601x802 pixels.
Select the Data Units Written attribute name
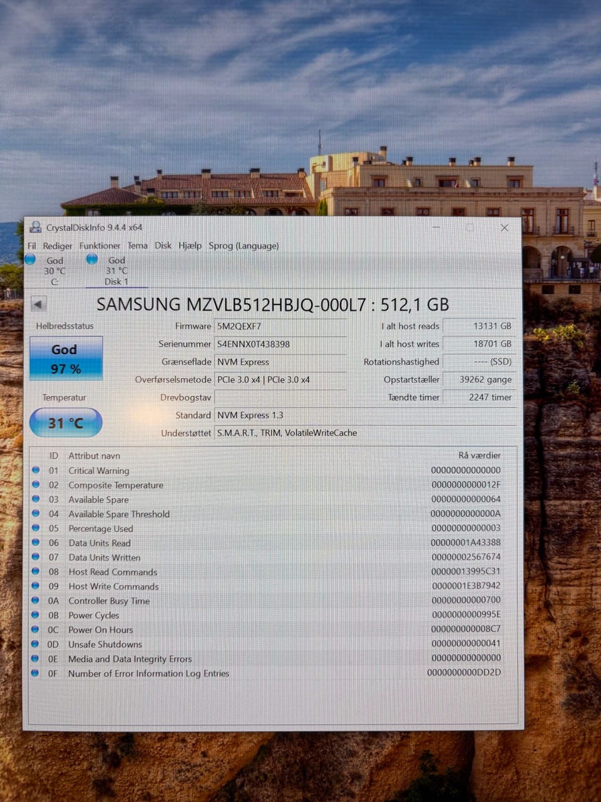tap(105, 557)
